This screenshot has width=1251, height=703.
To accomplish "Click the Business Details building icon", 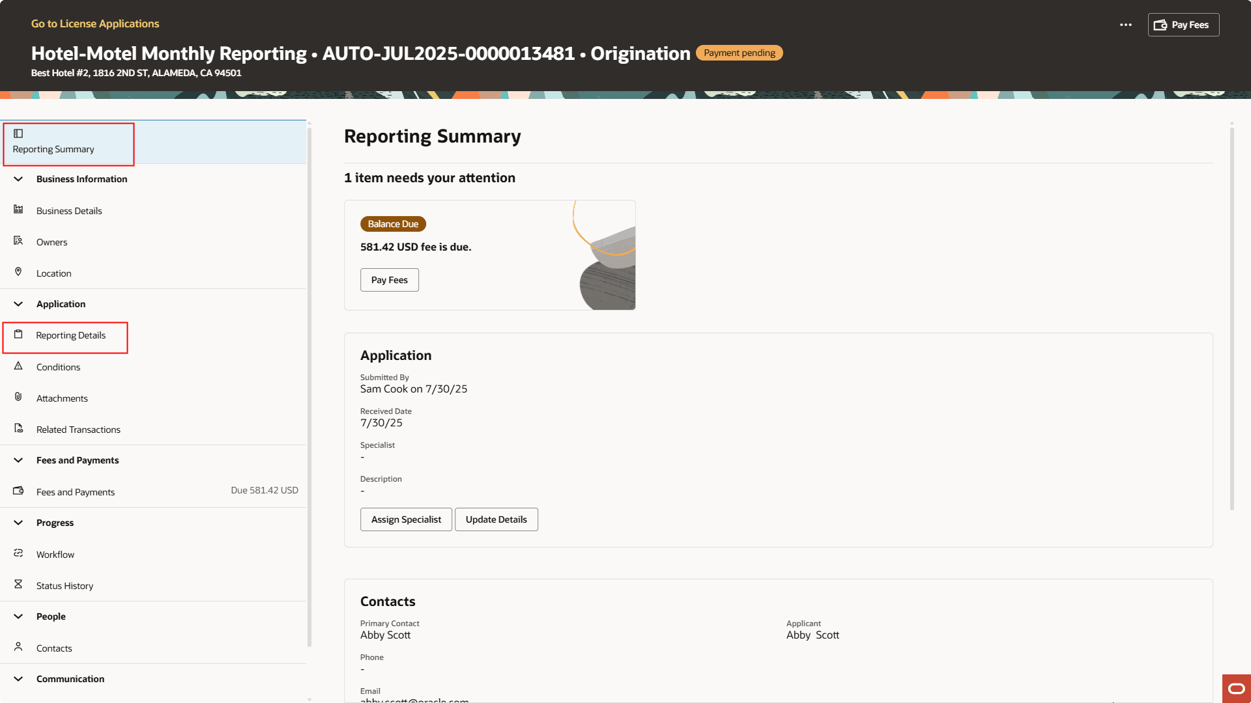I will click(x=18, y=210).
